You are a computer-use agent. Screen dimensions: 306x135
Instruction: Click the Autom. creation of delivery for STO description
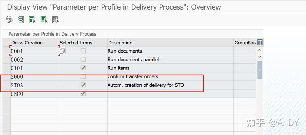pos(146,85)
